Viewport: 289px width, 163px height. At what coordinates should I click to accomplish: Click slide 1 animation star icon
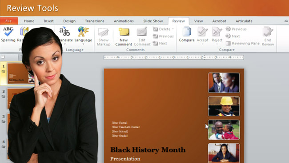4,71
